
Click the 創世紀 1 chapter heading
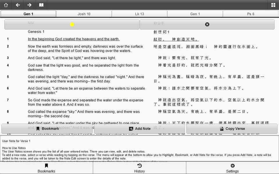(161, 32)
